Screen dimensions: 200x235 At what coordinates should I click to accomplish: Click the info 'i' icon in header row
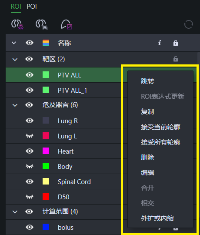[x=160, y=43]
